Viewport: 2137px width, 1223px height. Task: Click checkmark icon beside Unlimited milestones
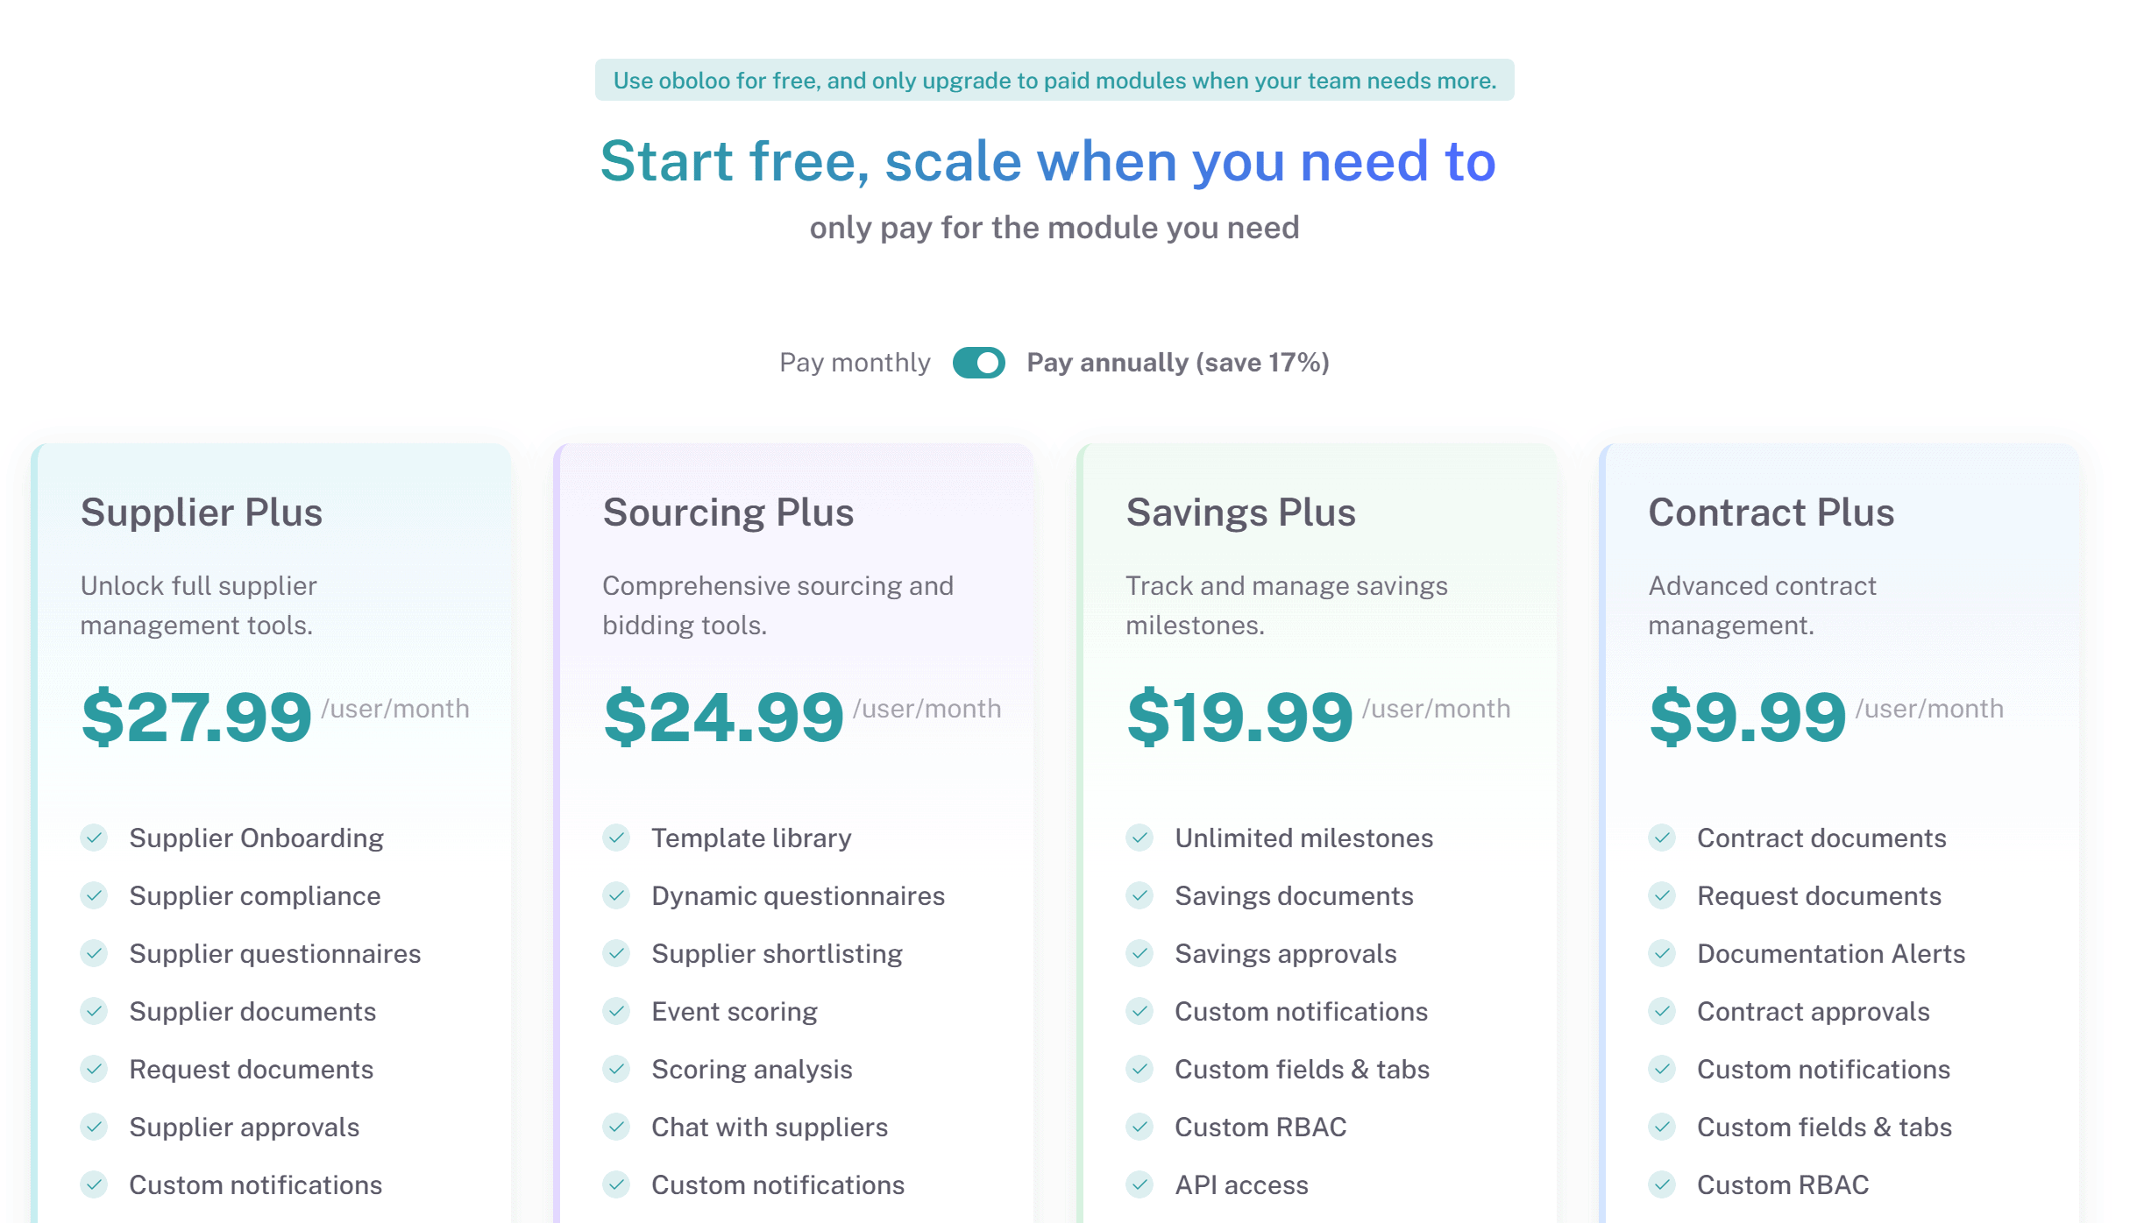(1139, 838)
